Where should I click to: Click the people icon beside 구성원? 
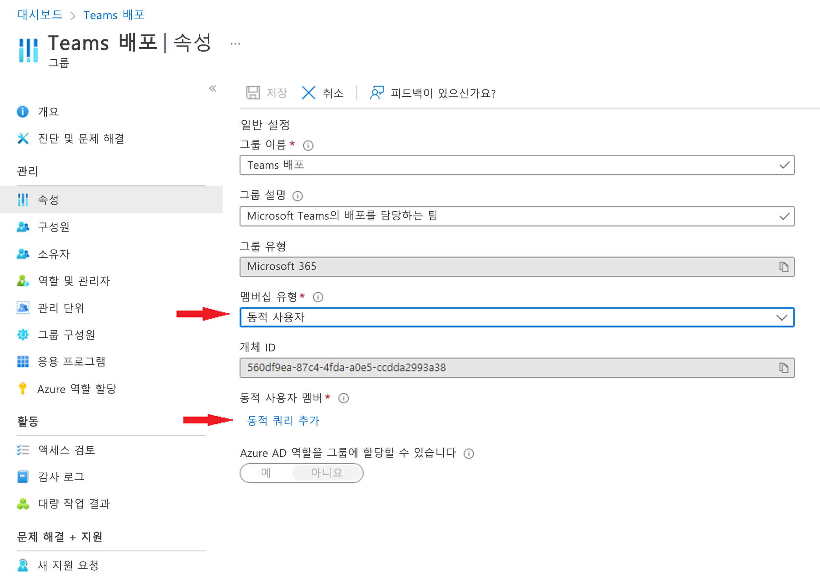[23, 227]
